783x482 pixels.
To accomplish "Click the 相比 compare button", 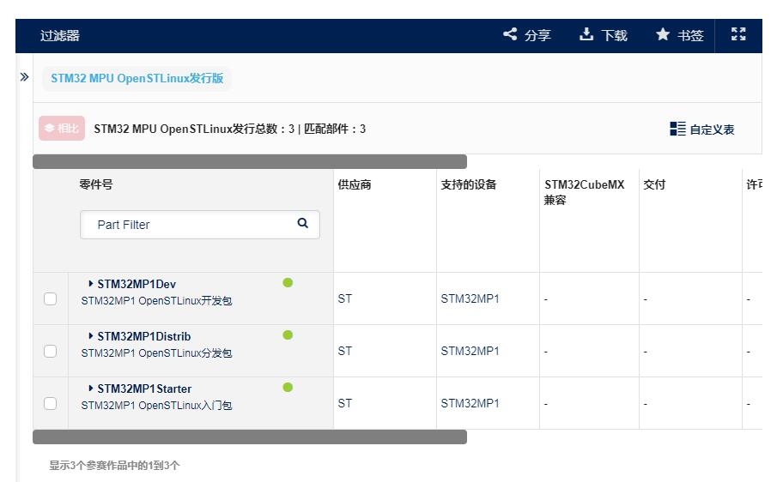I will coord(62,129).
